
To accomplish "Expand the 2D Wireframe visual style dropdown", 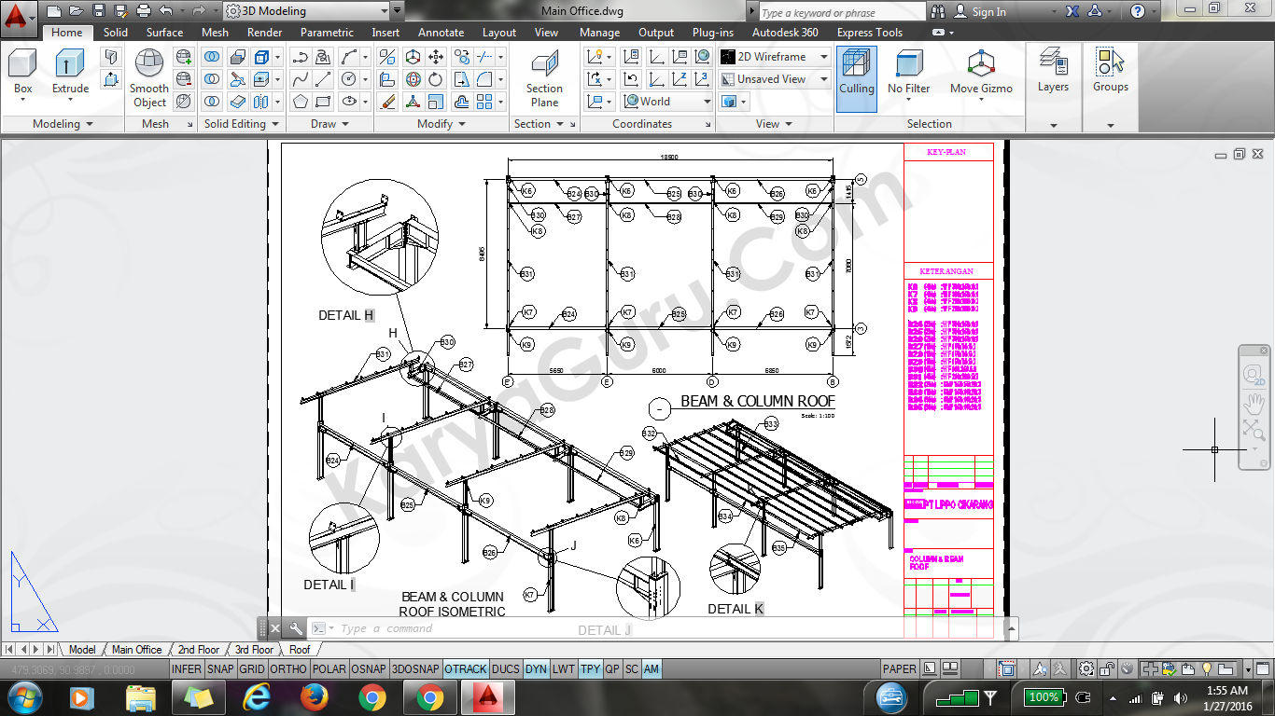I will click(x=775, y=57).
